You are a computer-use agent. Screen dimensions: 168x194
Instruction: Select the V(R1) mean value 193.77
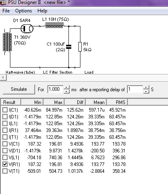(98, 164)
